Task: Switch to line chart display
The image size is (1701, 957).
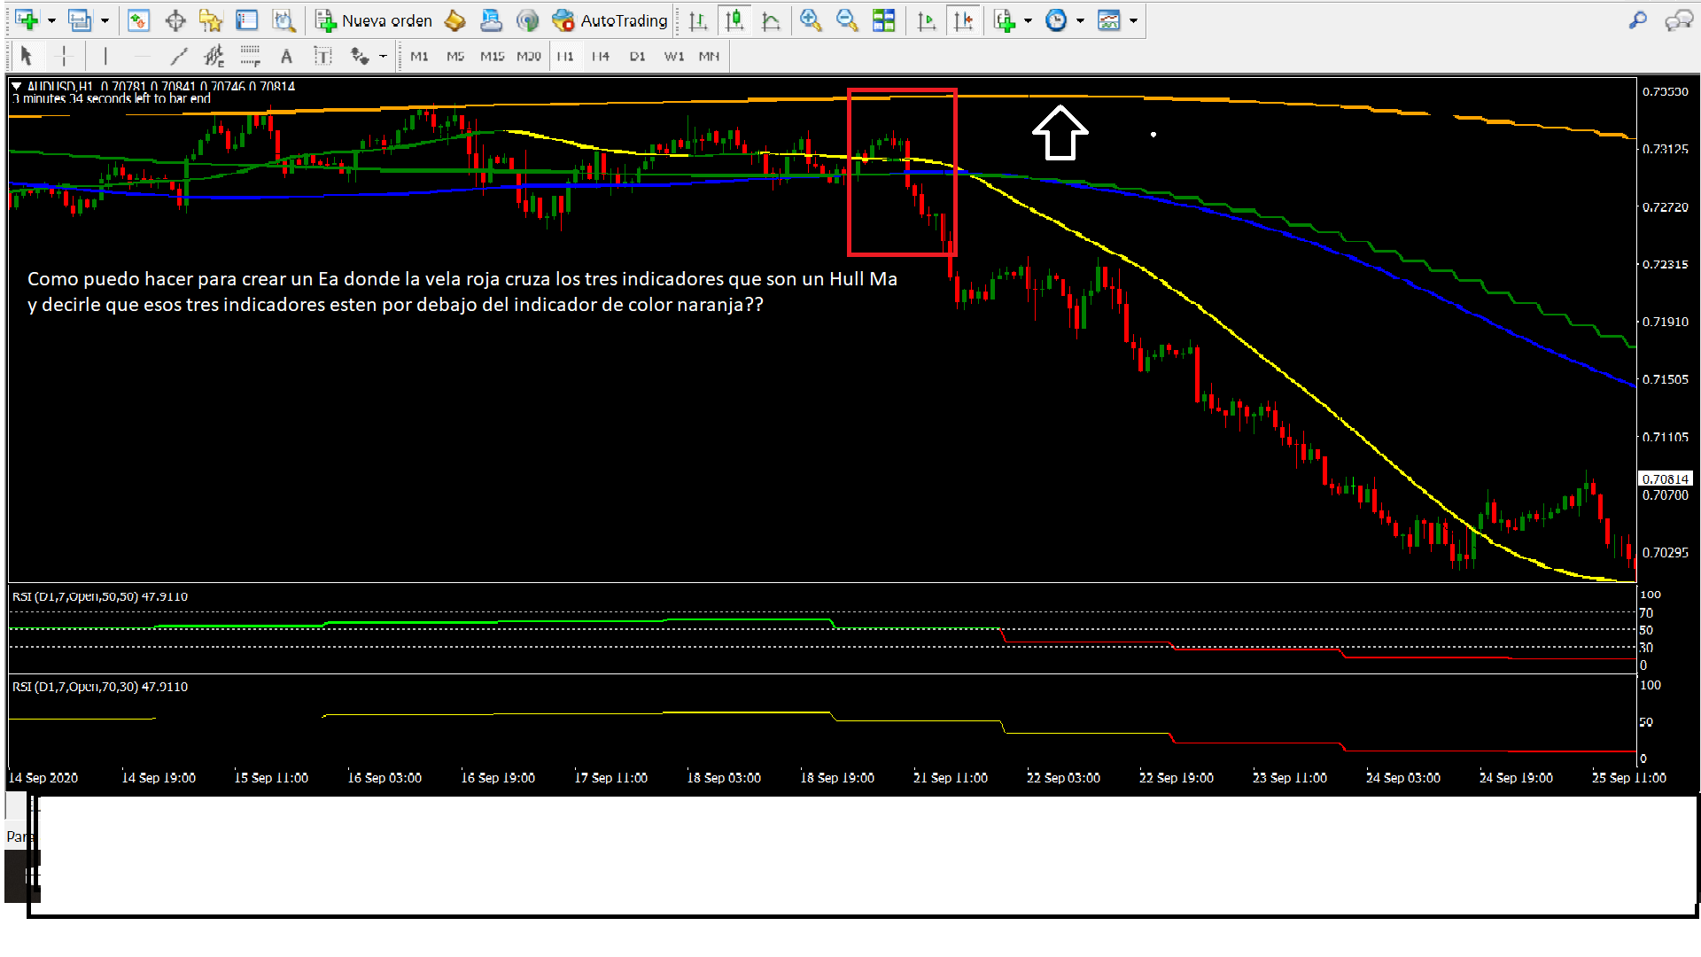Action: [771, 20]
